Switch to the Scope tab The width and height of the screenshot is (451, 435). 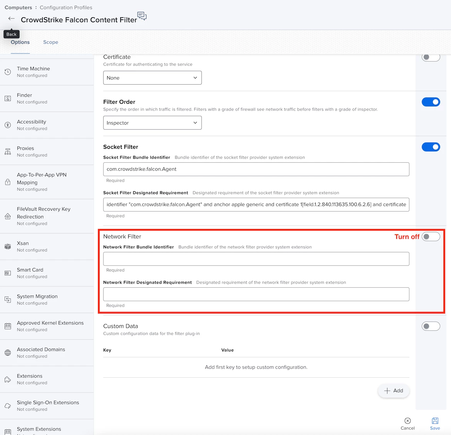click(x=50, y=42)
